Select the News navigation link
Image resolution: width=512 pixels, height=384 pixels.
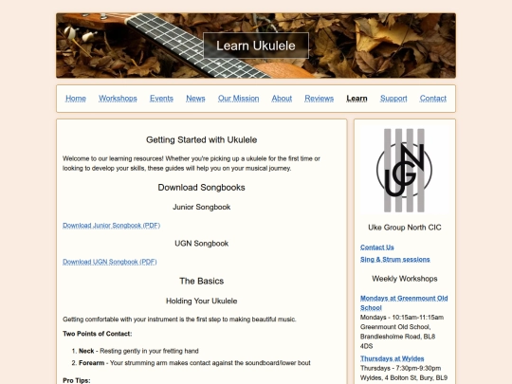195,99
